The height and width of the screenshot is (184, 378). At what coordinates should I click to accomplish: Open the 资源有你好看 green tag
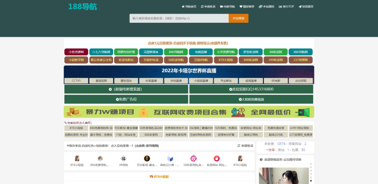(126, 52)
